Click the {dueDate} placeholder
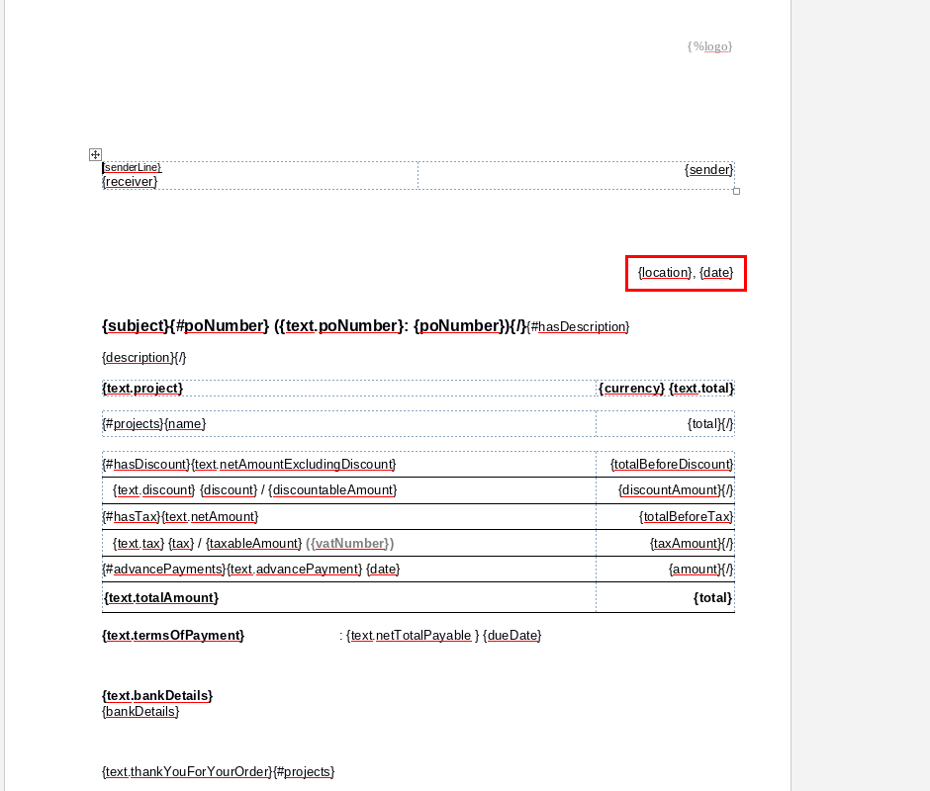Image resolution: width=930 pixels, height=791 pixels. tap(511, 636)
